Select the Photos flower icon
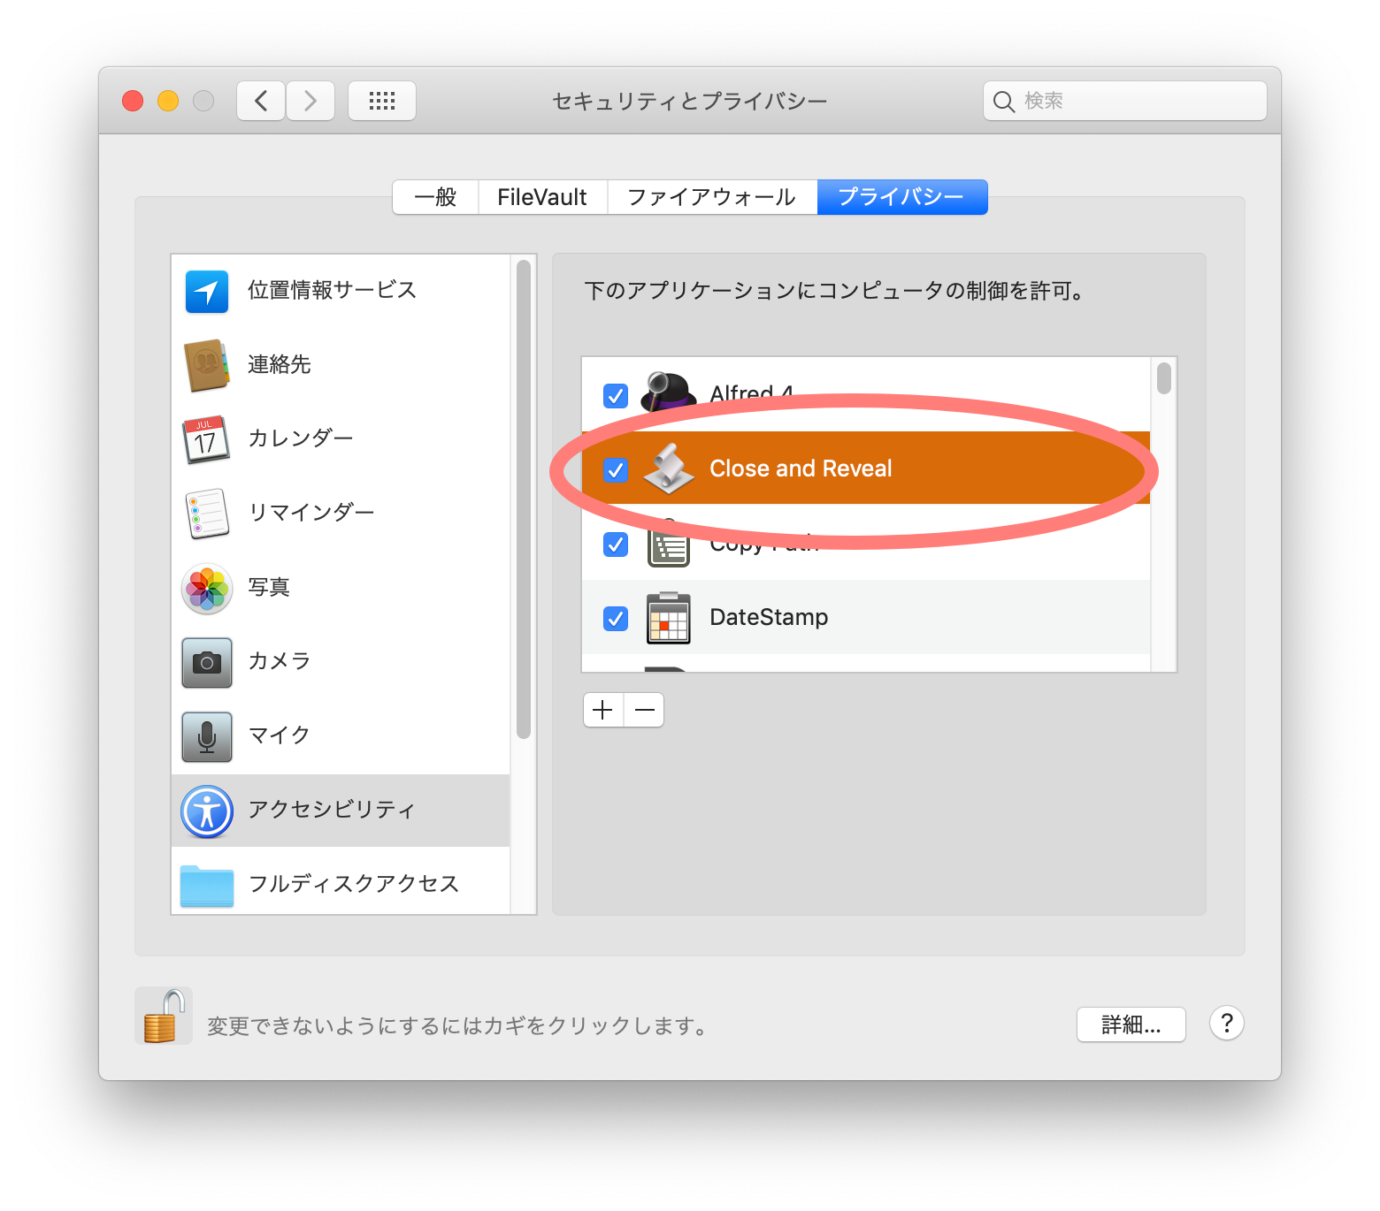 coord(207,589)
